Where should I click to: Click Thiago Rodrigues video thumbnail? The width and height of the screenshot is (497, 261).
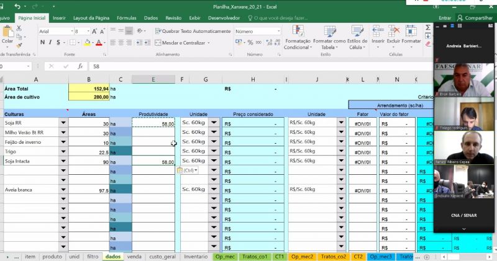[x=463, y=114]
